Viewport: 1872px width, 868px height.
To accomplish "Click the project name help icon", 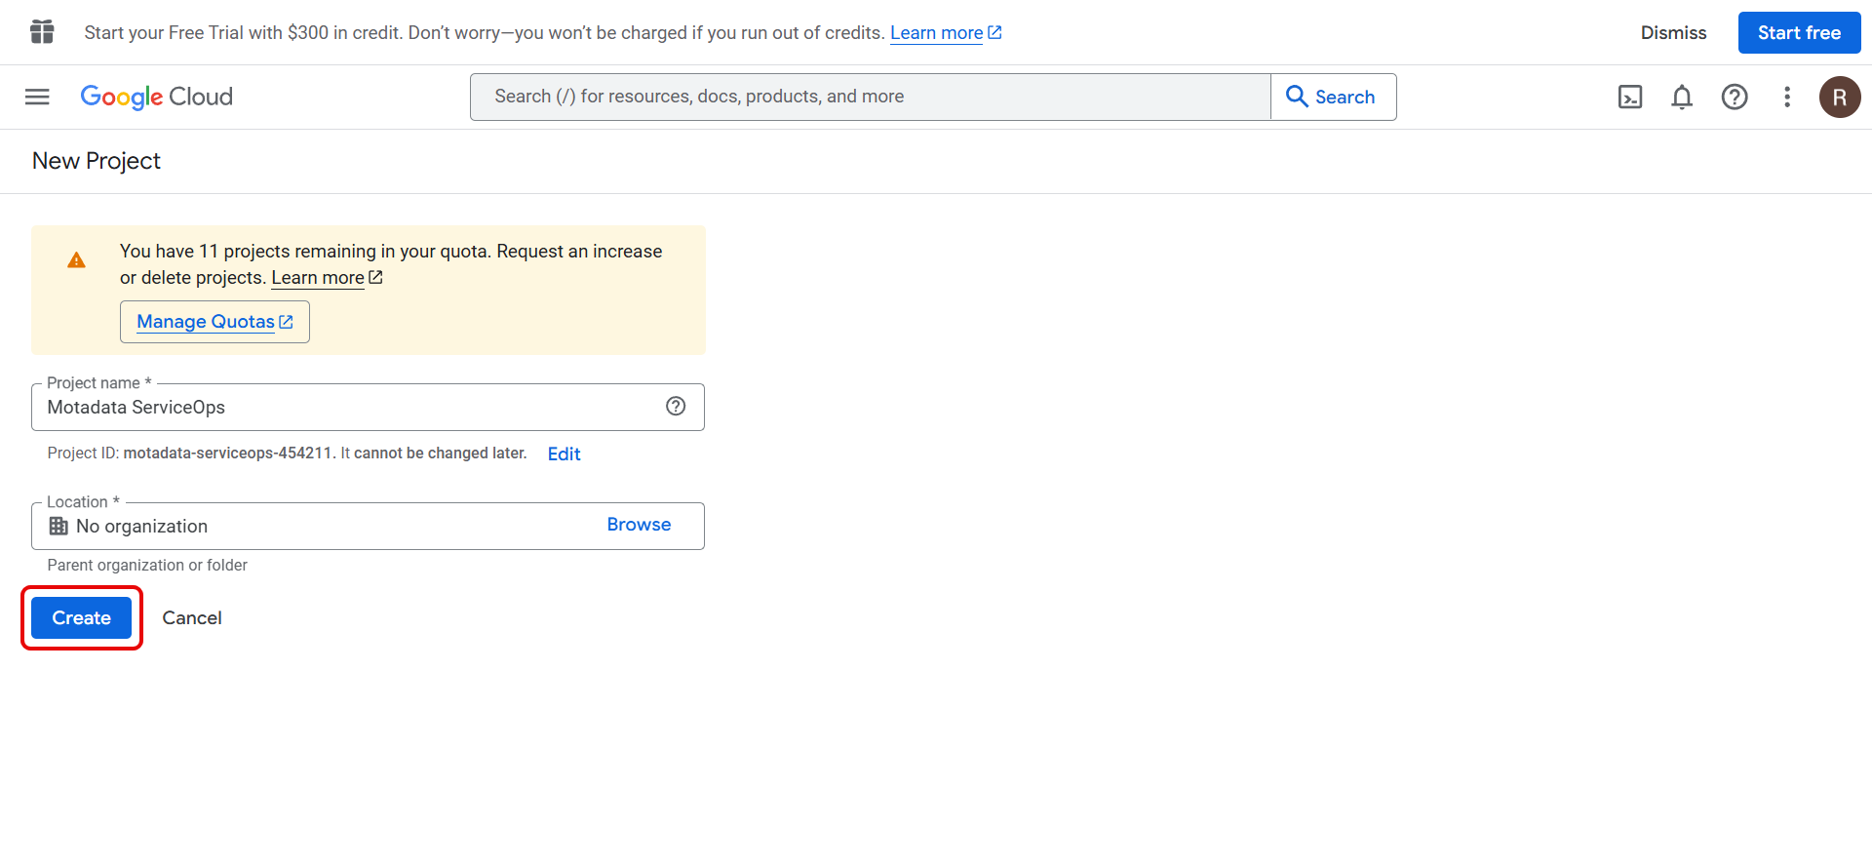I will [676, 407].
